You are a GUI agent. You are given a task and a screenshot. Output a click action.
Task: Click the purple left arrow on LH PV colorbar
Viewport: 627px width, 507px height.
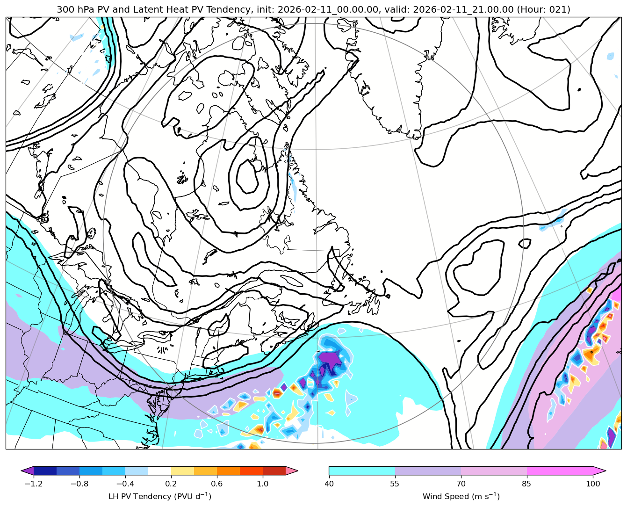[x=28, y=471]
